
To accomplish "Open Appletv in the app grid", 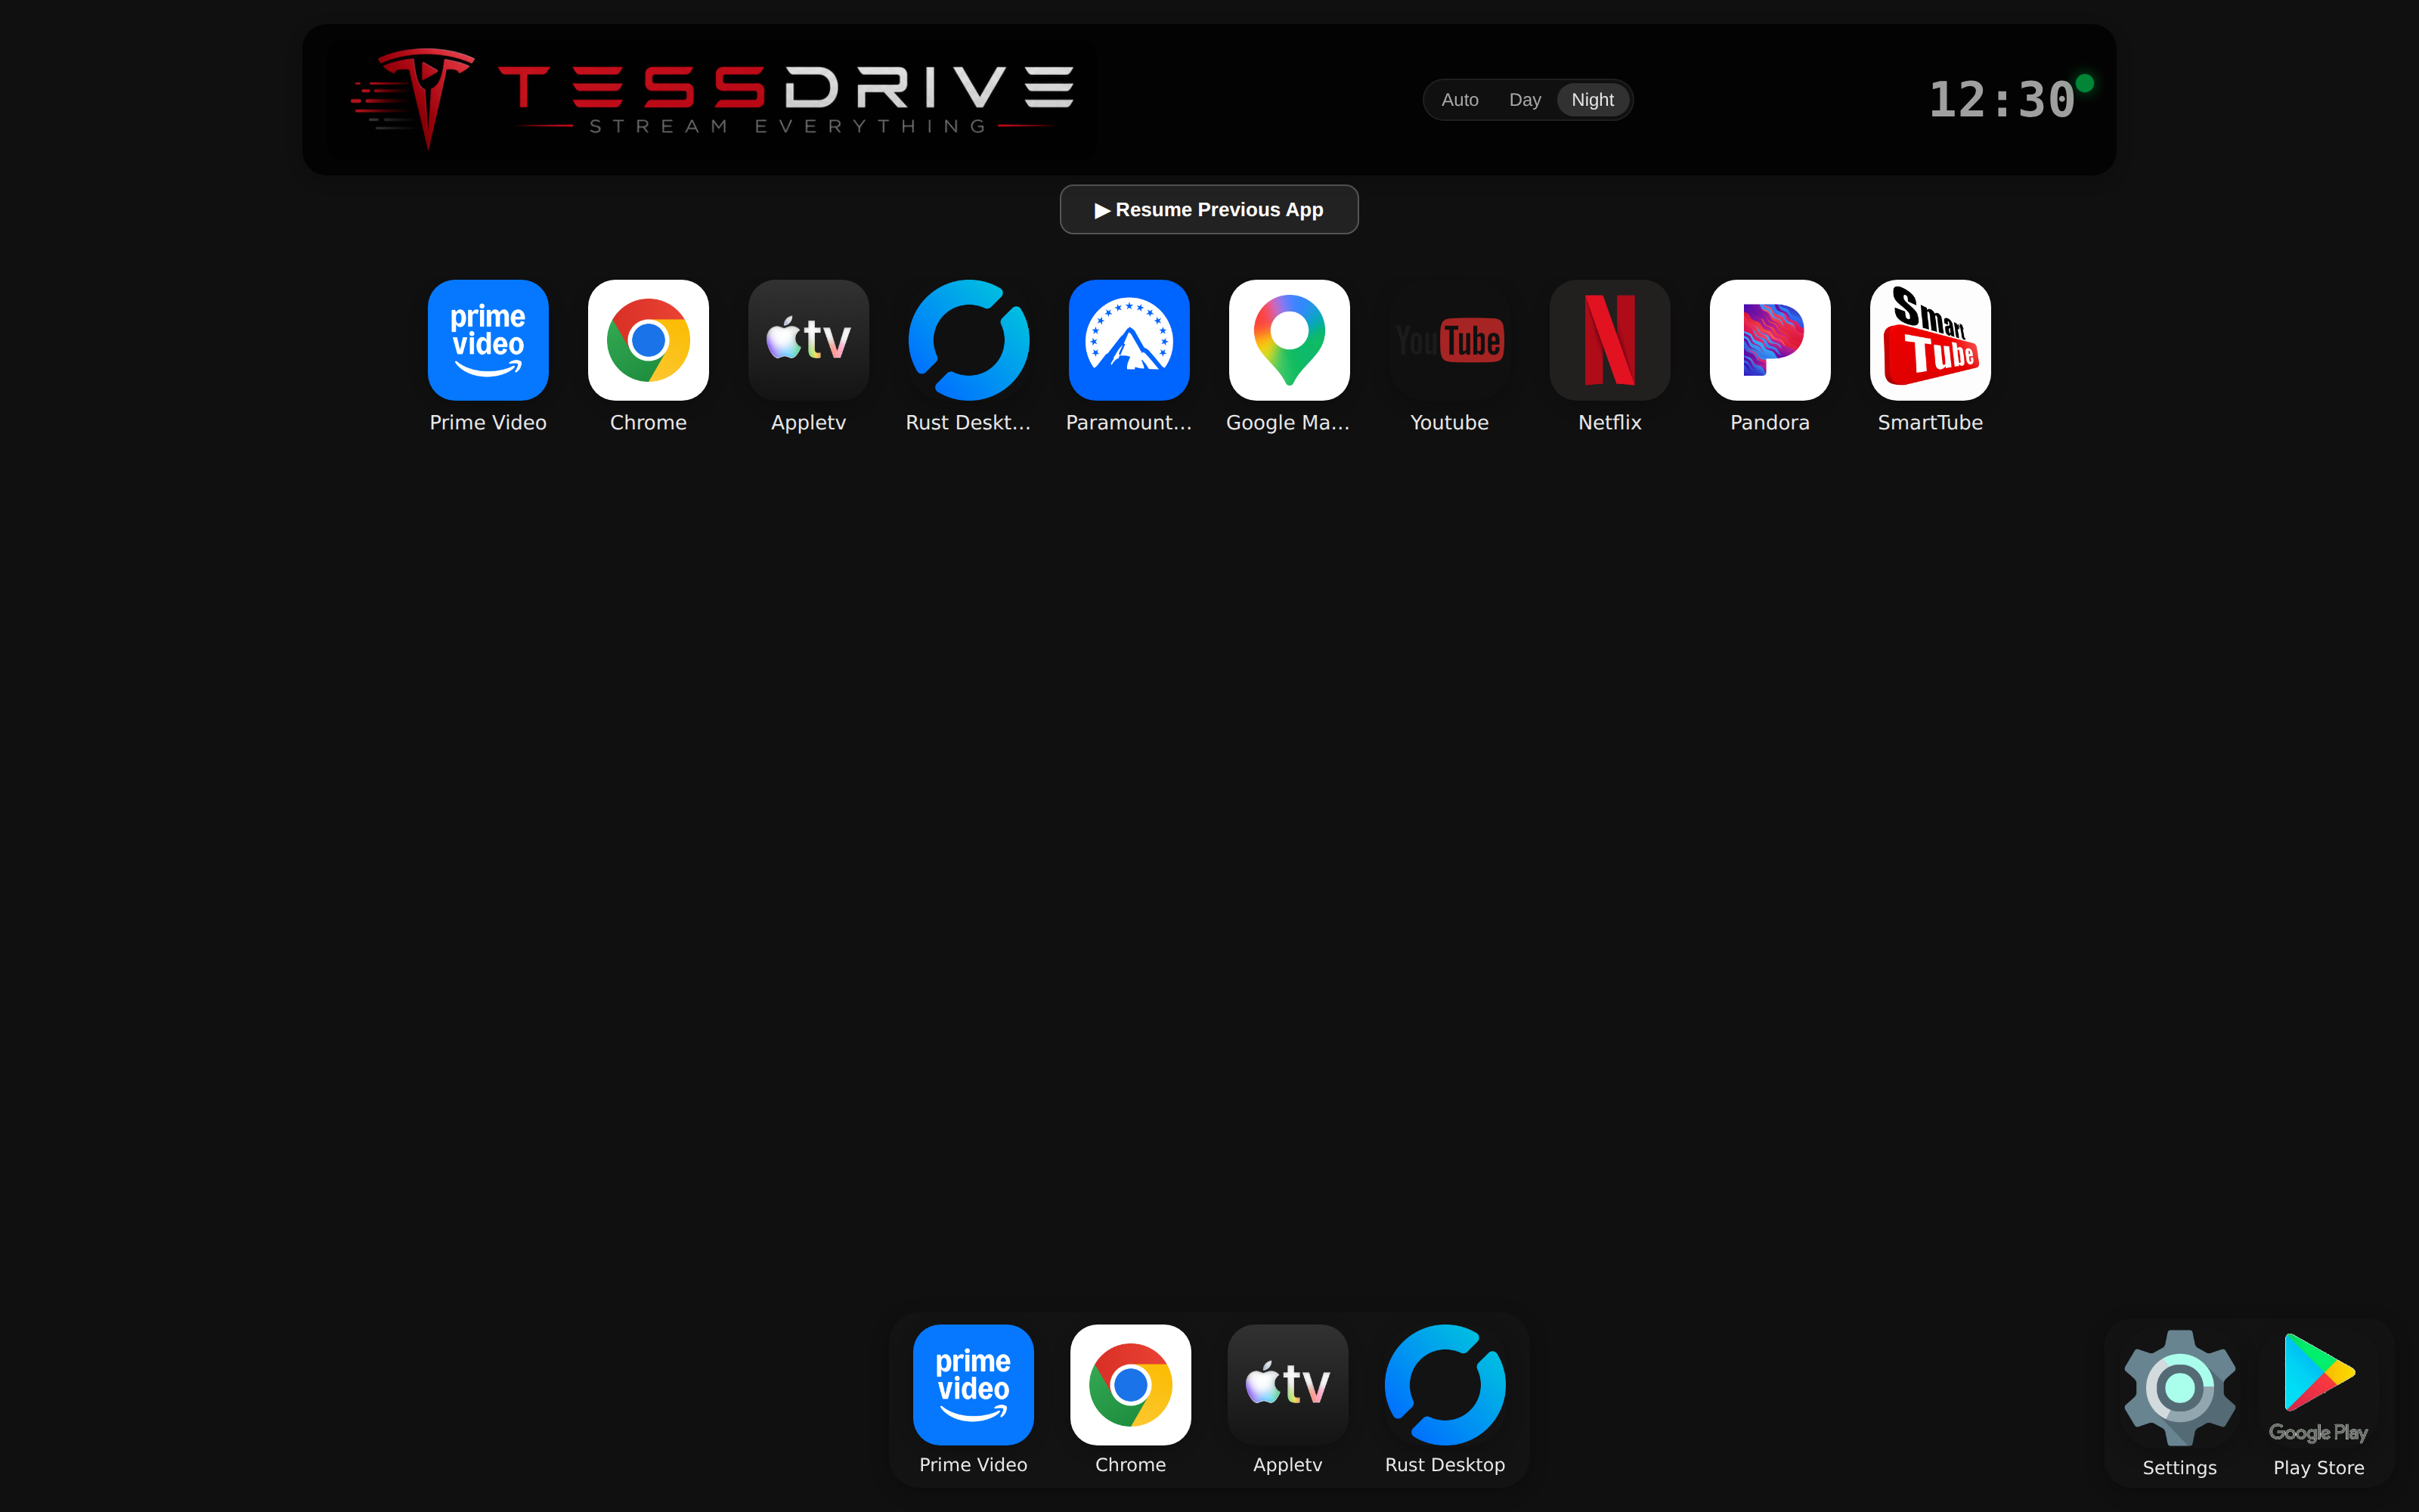I will point(809,340).
